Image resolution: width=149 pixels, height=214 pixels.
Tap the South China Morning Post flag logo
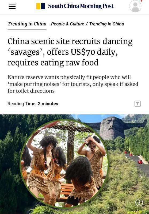[40, 6]
